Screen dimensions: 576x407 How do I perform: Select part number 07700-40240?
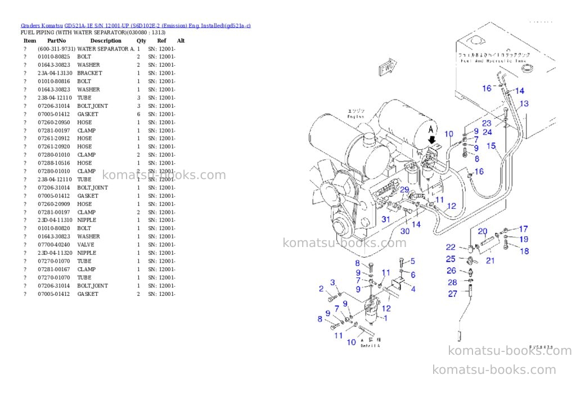53,245
